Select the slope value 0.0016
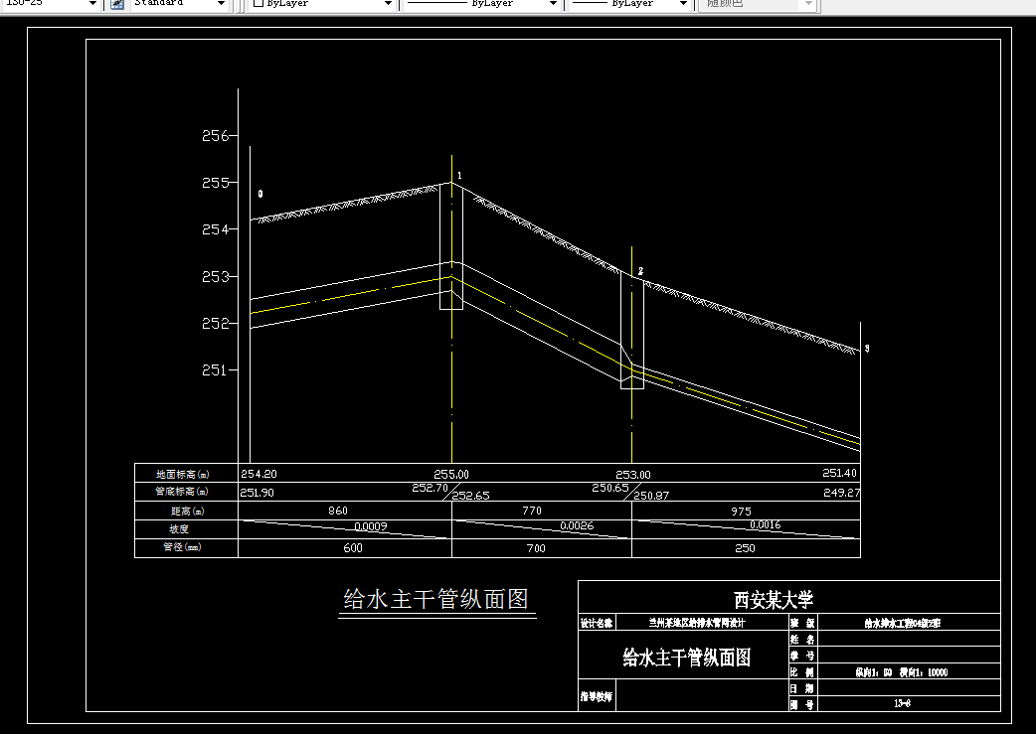Viewport: 1036px width, 734px height. [x=766, y=525]
